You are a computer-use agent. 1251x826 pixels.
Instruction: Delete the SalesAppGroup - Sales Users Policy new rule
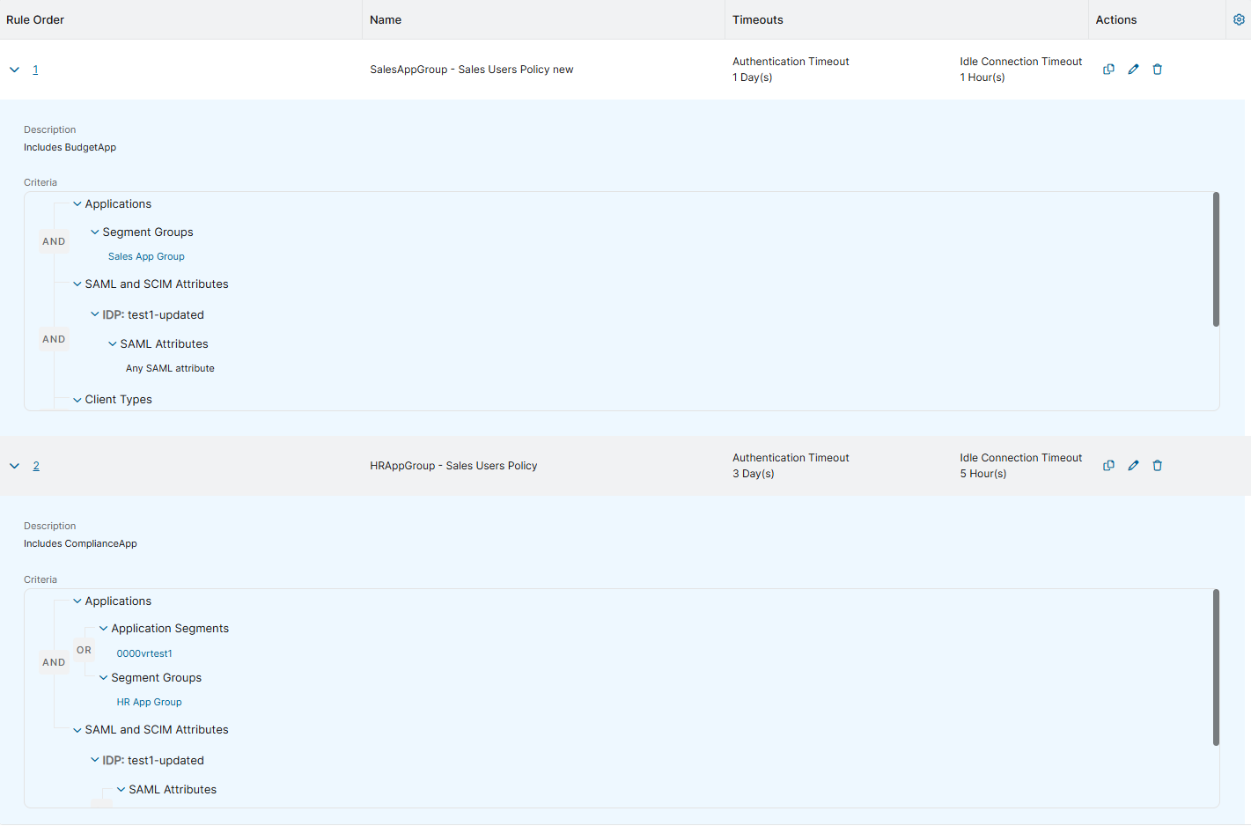1158,70
